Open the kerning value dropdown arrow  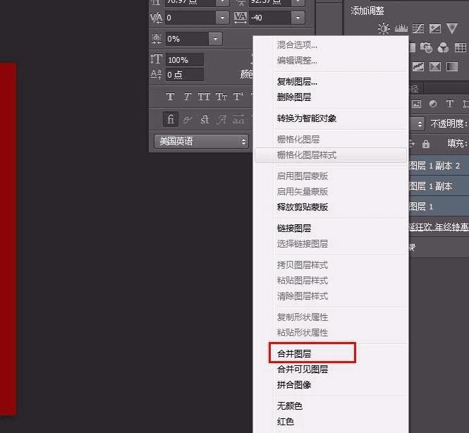[x=222, y=18]
